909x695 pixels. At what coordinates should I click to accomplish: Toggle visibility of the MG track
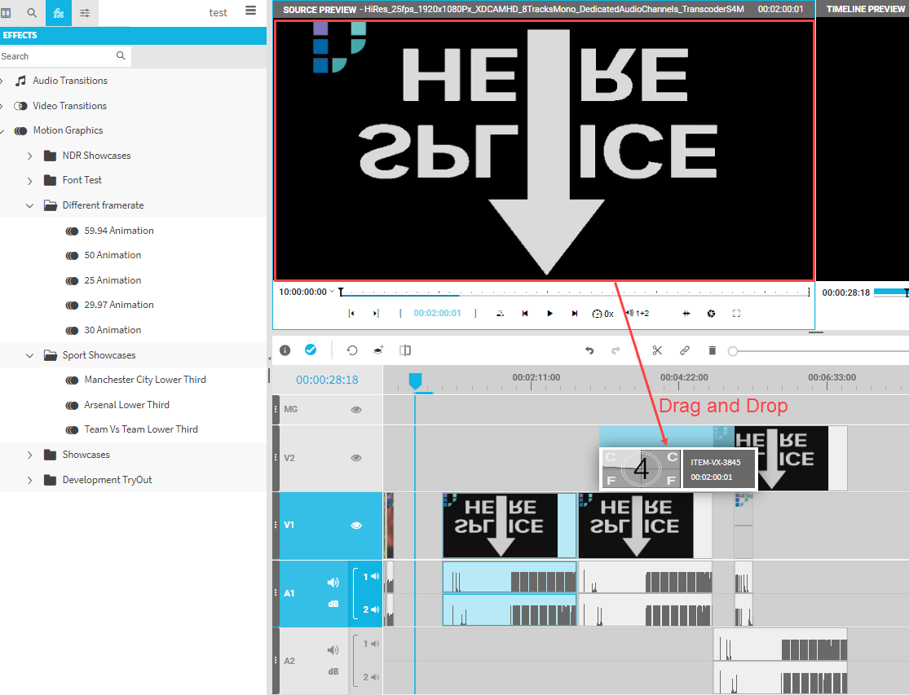click(356, 410)
